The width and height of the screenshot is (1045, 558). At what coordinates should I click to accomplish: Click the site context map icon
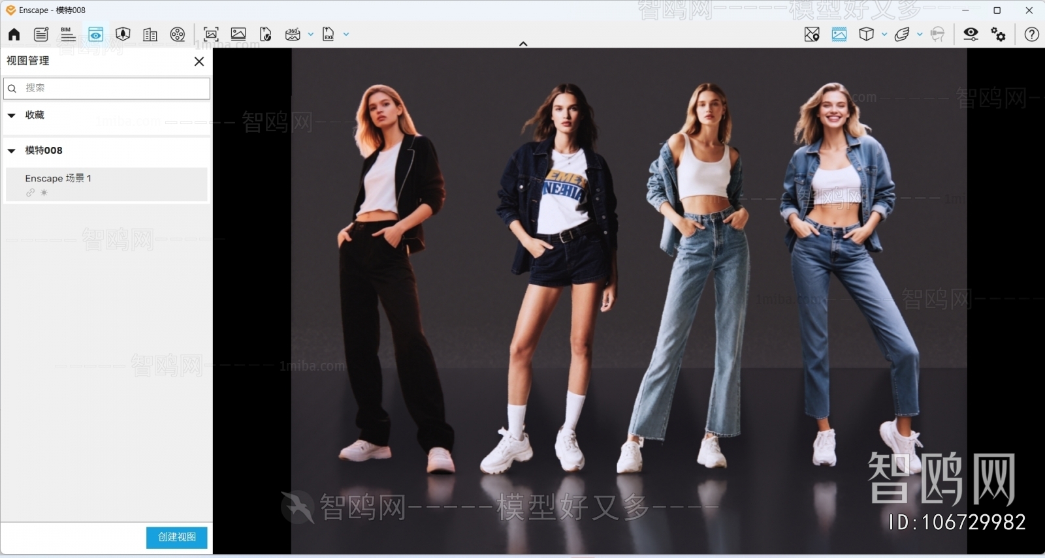[x=812, y=35]
